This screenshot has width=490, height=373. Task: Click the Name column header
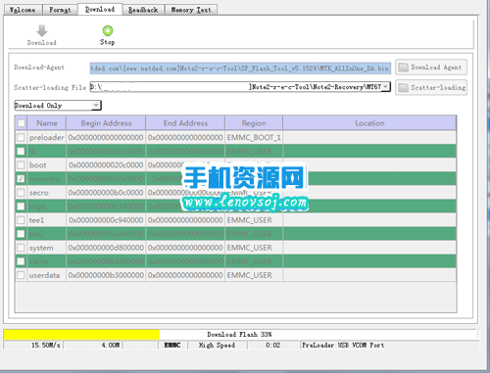[47, 123]
